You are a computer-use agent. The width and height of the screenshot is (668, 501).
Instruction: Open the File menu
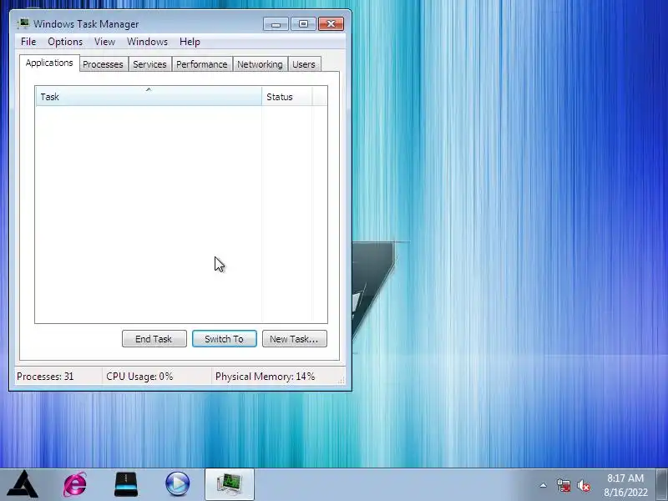pyautogui.click(x=28, y=42)
